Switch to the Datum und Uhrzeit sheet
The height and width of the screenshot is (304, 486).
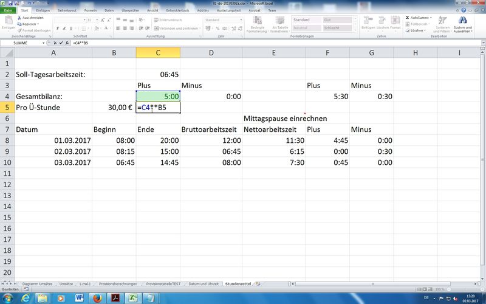(204, 284)
